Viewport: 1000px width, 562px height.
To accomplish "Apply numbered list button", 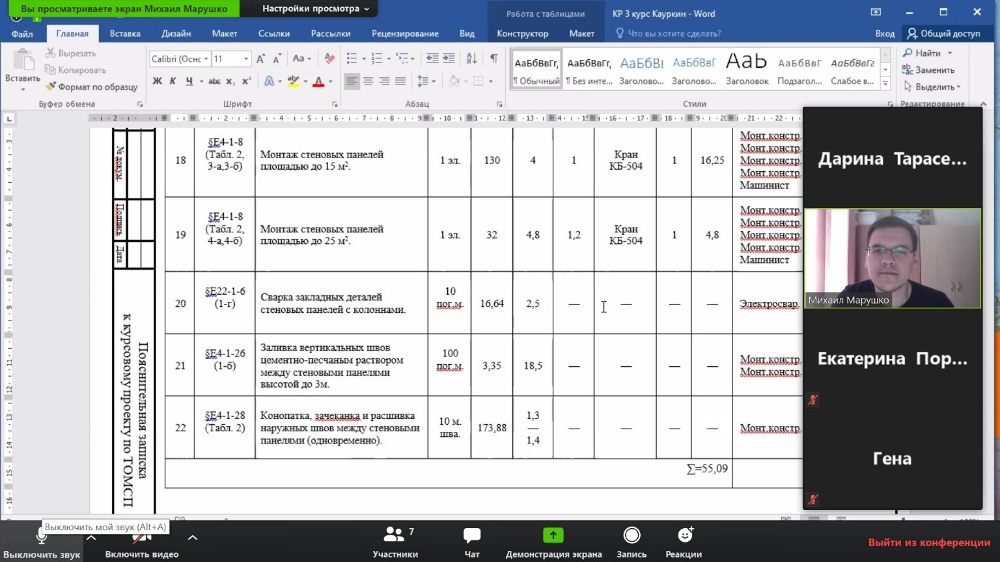I will click(376, 59).
